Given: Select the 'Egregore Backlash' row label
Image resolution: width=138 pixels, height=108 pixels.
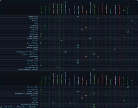Looking at the screenshot, I should pos(32,67).
